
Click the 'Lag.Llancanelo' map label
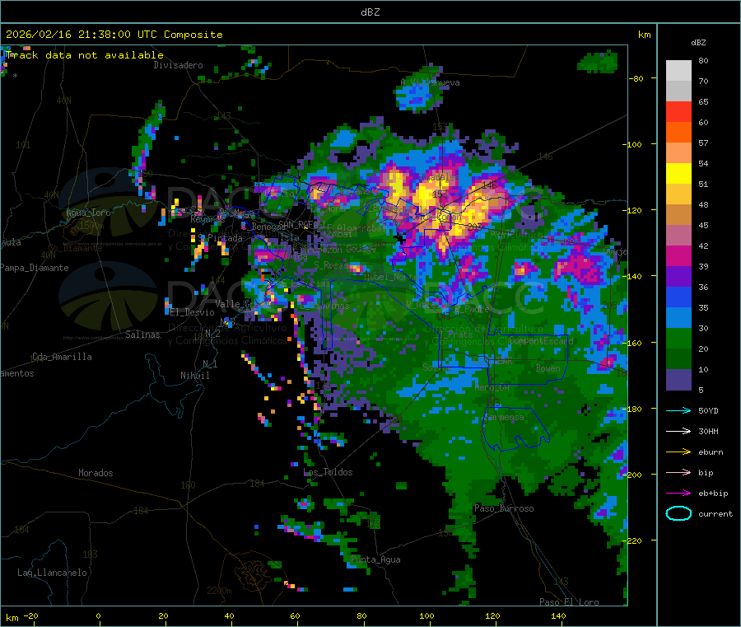52,573
